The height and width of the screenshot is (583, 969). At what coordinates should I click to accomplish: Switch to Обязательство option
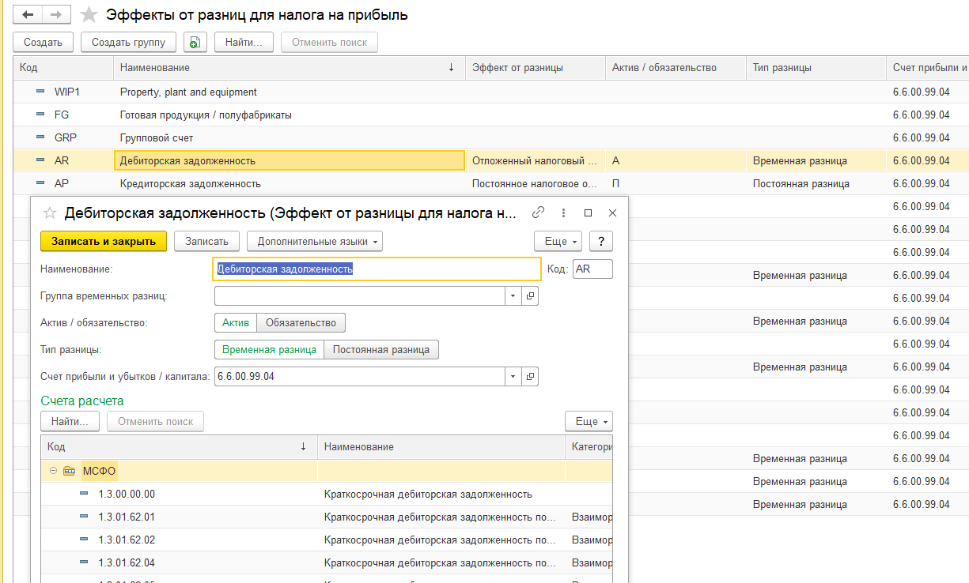coord(301,322)
